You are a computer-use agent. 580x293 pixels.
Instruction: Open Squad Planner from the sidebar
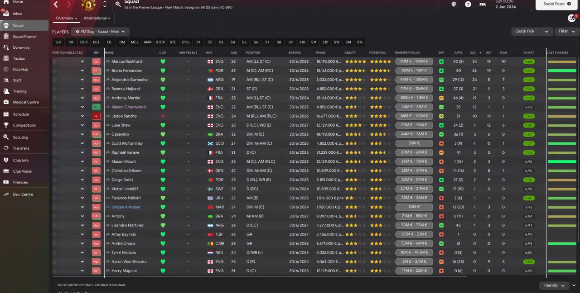(x=25, y=37)
